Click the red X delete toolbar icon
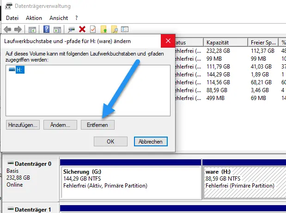The height and width of the screenshot is (213, 286). [82, 29]
